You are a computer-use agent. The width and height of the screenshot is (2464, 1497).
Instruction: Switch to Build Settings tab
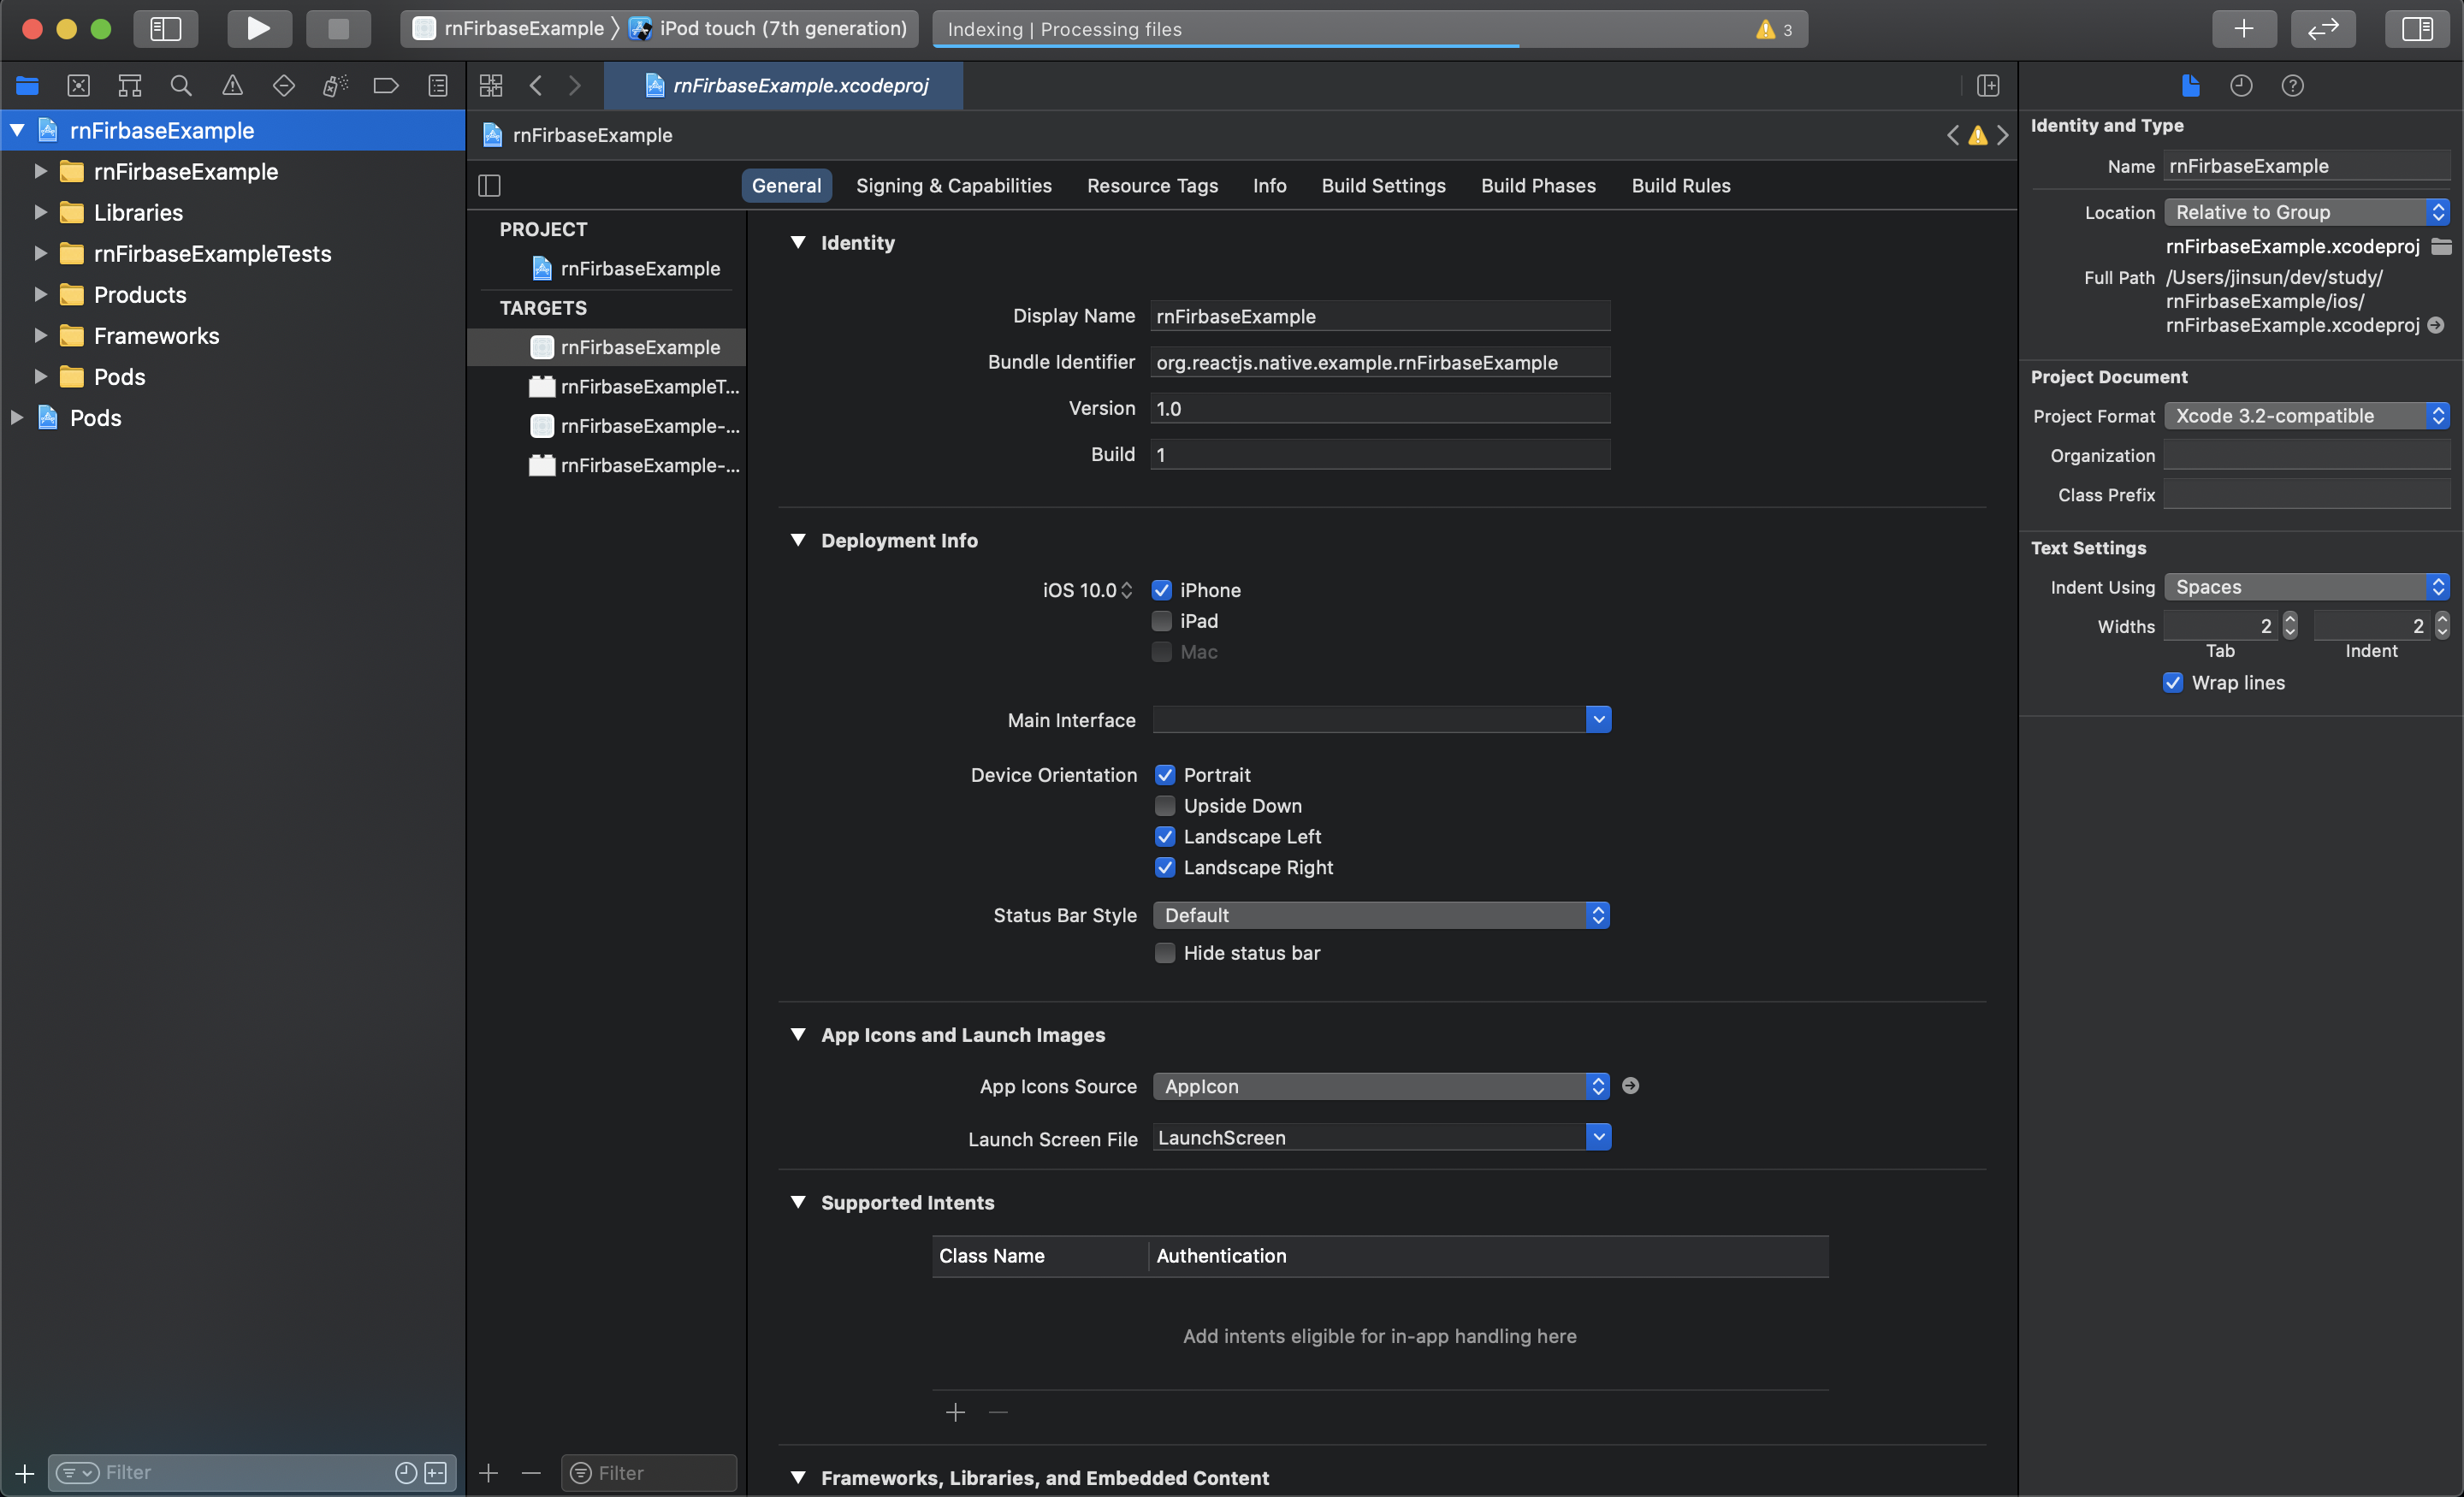coord(1383,185)
